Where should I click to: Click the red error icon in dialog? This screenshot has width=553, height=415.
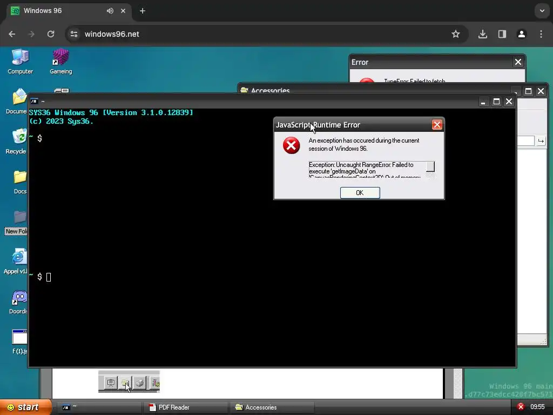click(x=291, y=145)
